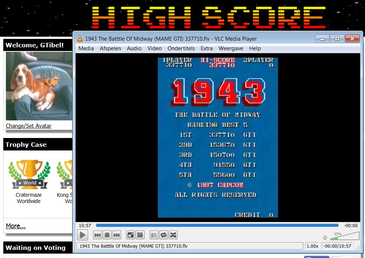Expand the Weergave menu
365x258 pixels.
pos(231,48)
